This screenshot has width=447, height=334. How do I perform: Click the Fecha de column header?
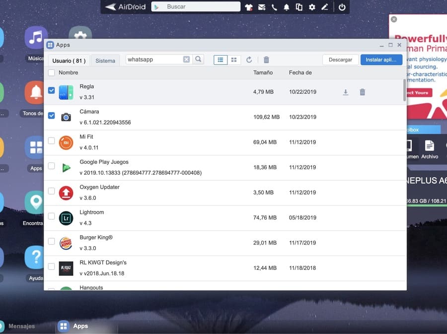(x=300, y=72)
